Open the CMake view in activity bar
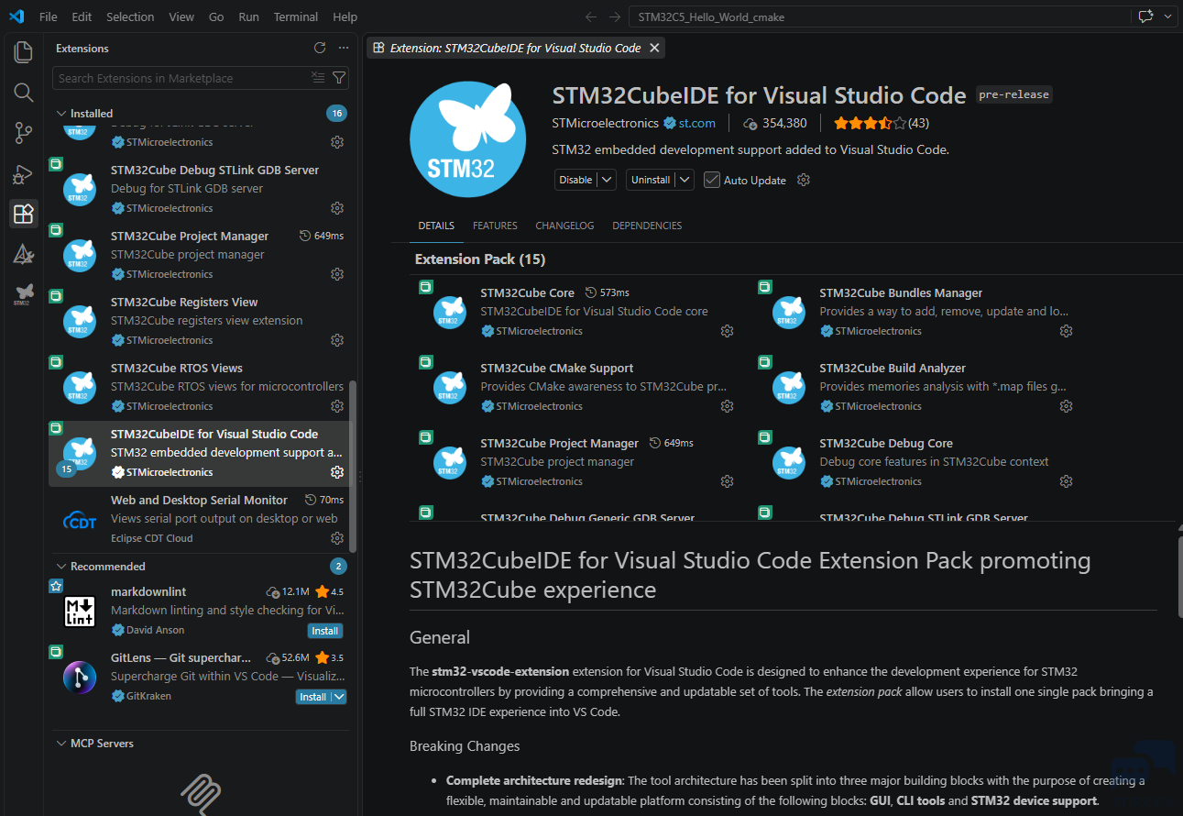The height and width of the screenshot is (816, 1183). click(24, 254)
